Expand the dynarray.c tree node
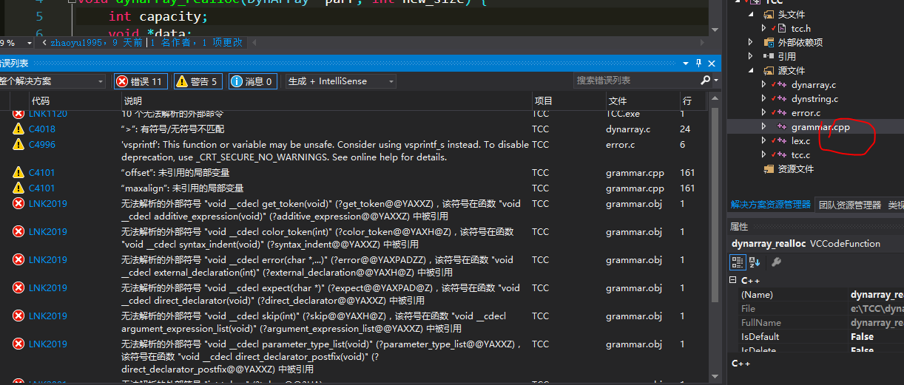Screen dimensions: 904x385 pos(764,85)
